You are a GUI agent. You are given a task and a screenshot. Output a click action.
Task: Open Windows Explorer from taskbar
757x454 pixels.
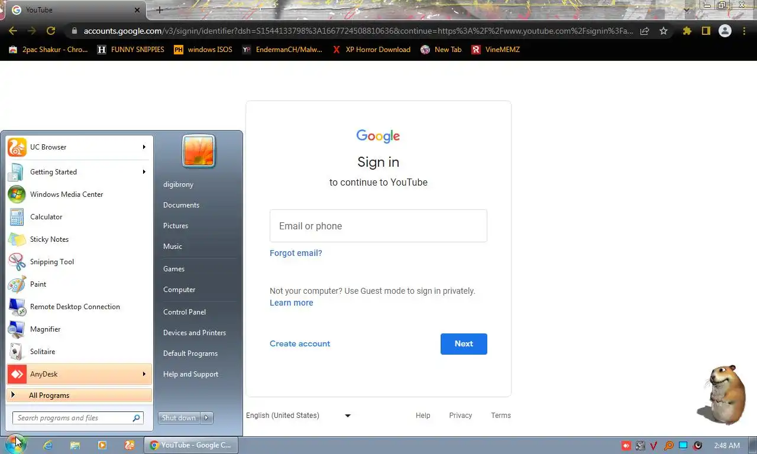75,445
